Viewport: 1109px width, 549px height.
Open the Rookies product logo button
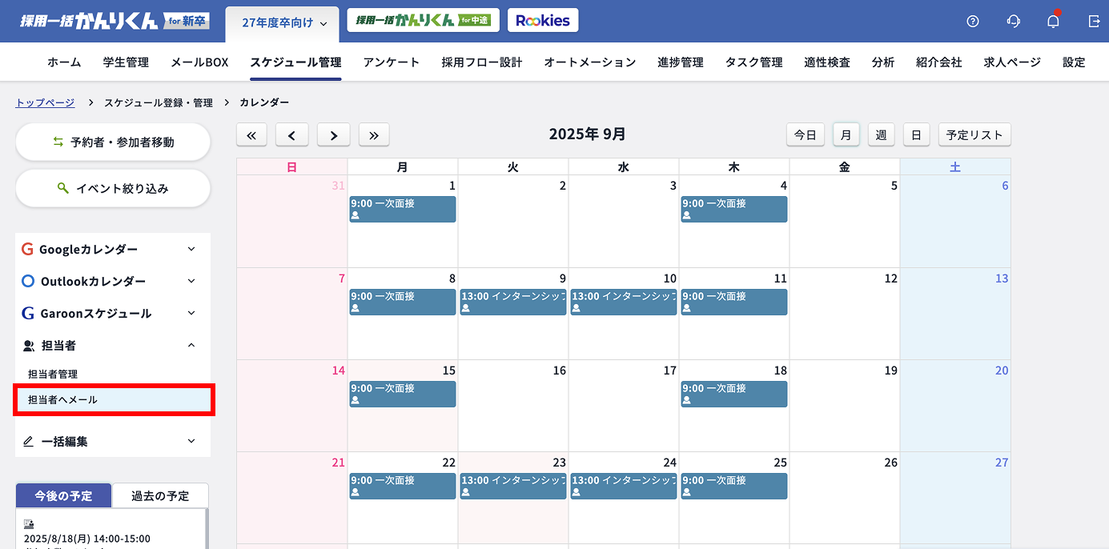click(x=542, y=21)
